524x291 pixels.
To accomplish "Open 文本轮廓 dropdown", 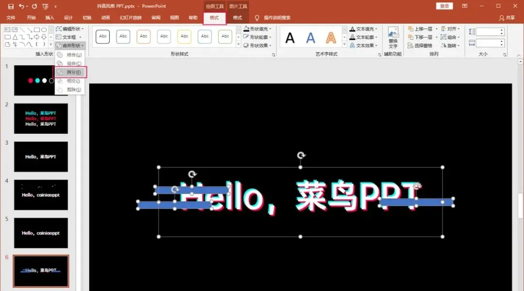I will pyautogui.click(x=363, y=37).
